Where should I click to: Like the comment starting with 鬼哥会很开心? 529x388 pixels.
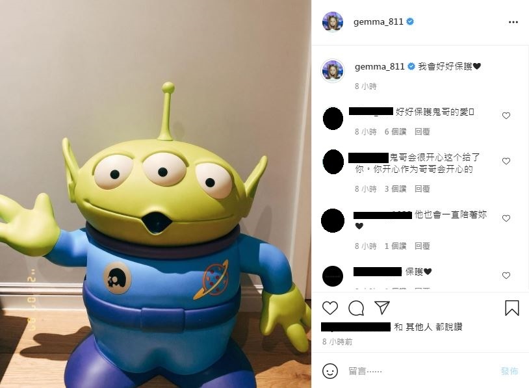coord(506,161)
